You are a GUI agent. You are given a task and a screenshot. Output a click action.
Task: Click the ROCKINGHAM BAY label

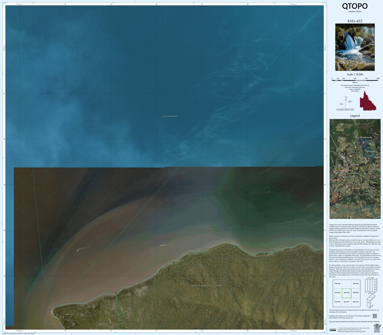(170, 116)
